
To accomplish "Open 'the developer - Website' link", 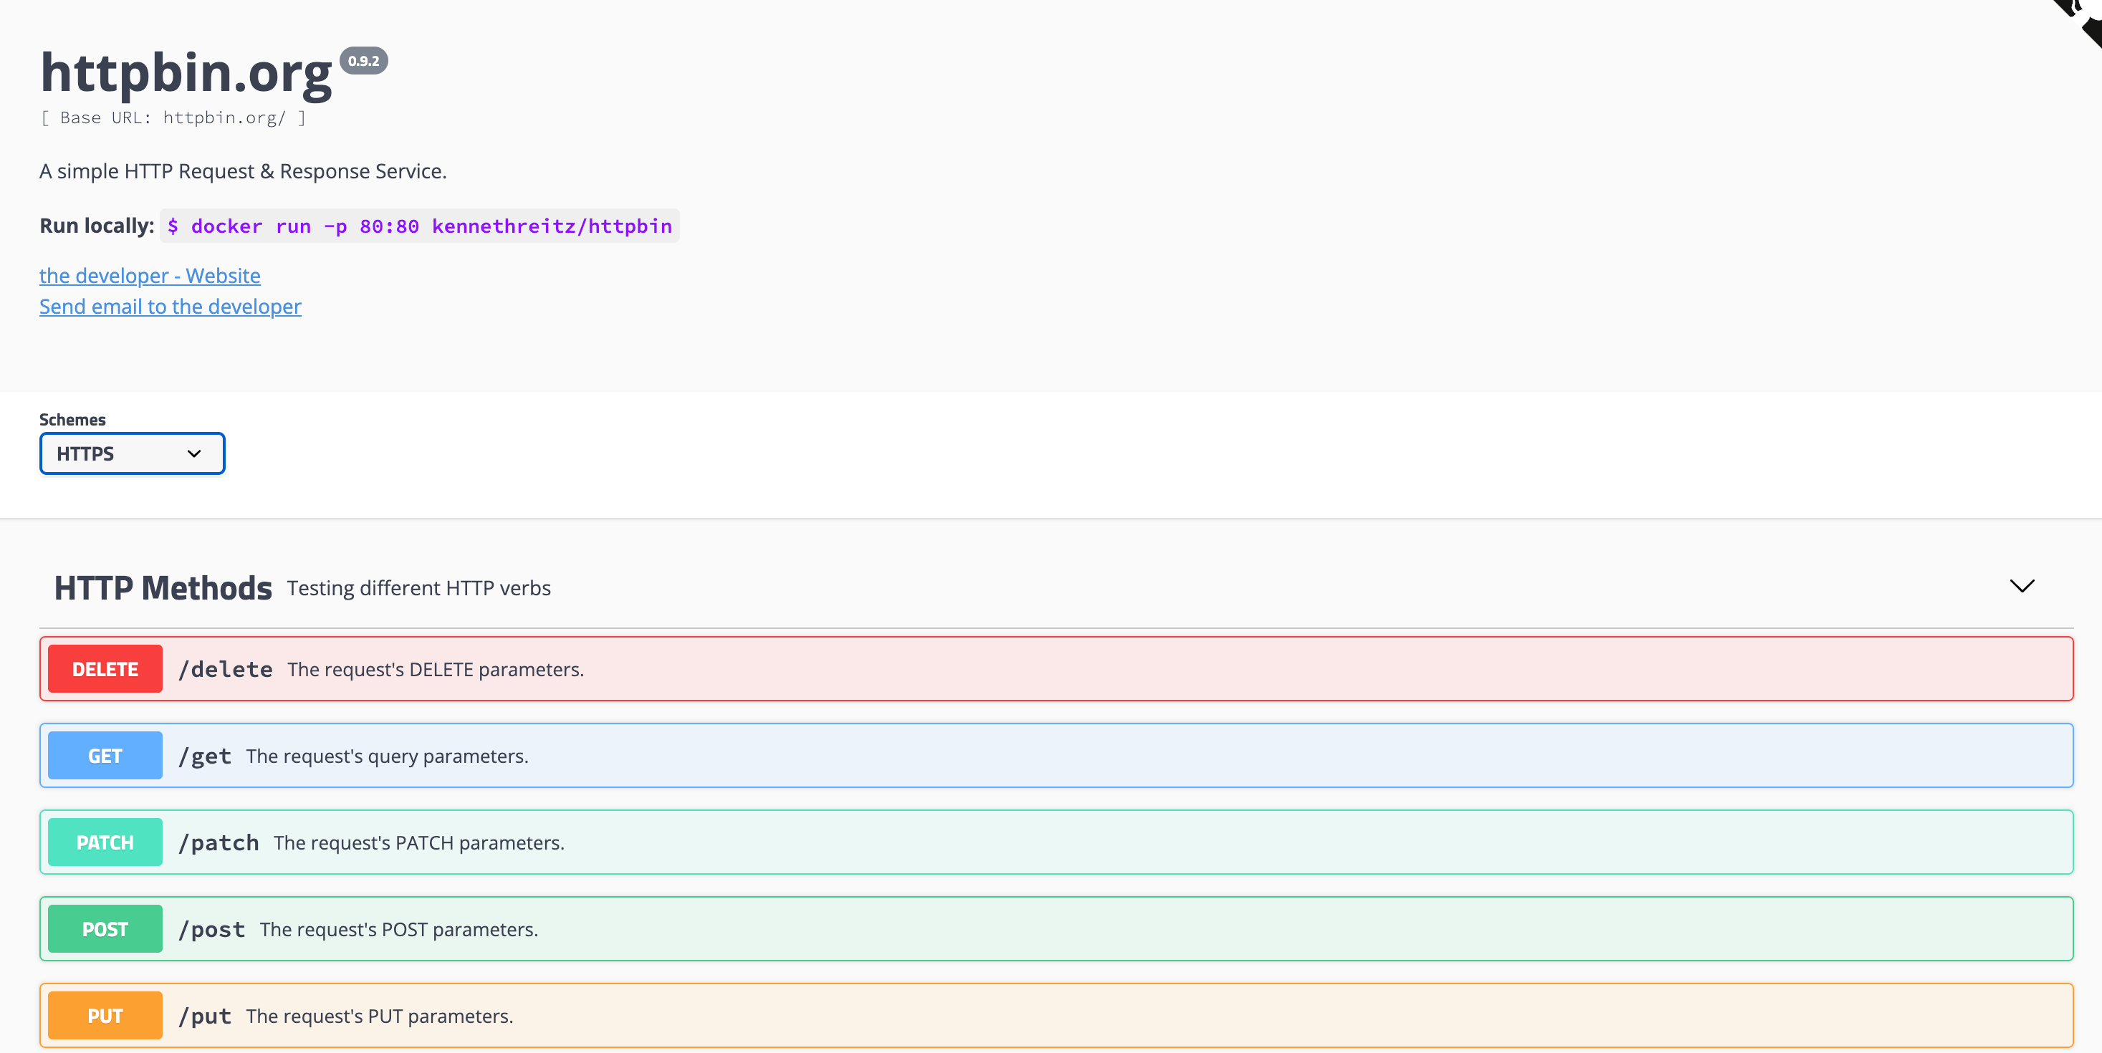I will point(150,276).
